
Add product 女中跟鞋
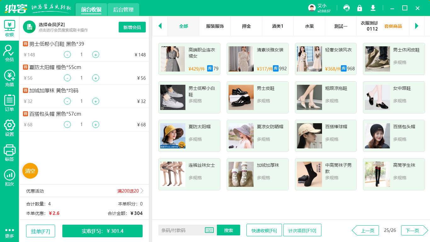click(x=394, y=97)
